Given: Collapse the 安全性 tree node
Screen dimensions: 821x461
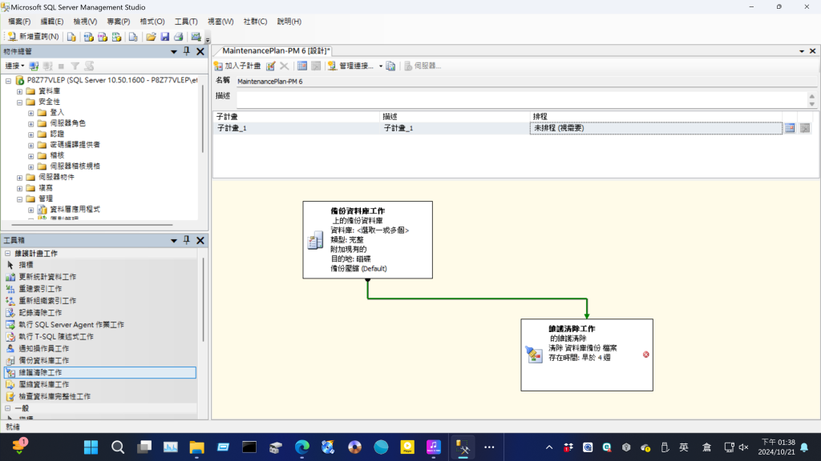Looking at the screenshot, I should (20, 102).
